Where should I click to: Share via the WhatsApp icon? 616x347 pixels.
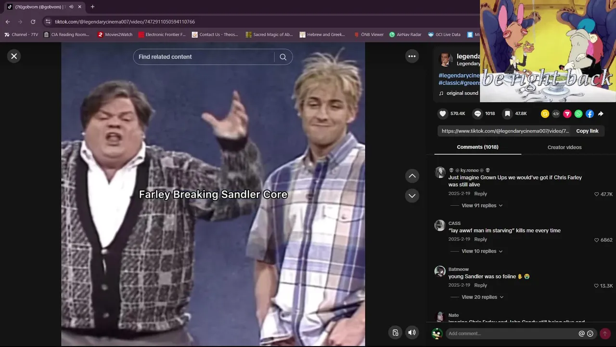click(578, 114)
